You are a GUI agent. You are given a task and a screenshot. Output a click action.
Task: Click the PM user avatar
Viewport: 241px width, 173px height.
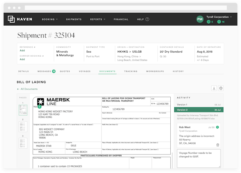click(x=200, y=19)
